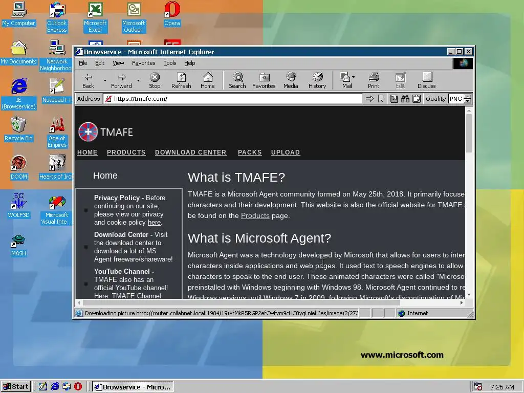Click the Mail toolbar icon

click(345, 80)
